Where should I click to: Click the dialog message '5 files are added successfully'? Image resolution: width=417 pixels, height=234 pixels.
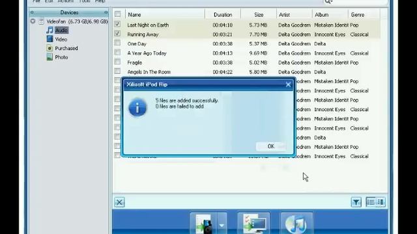tap(187, 101)
